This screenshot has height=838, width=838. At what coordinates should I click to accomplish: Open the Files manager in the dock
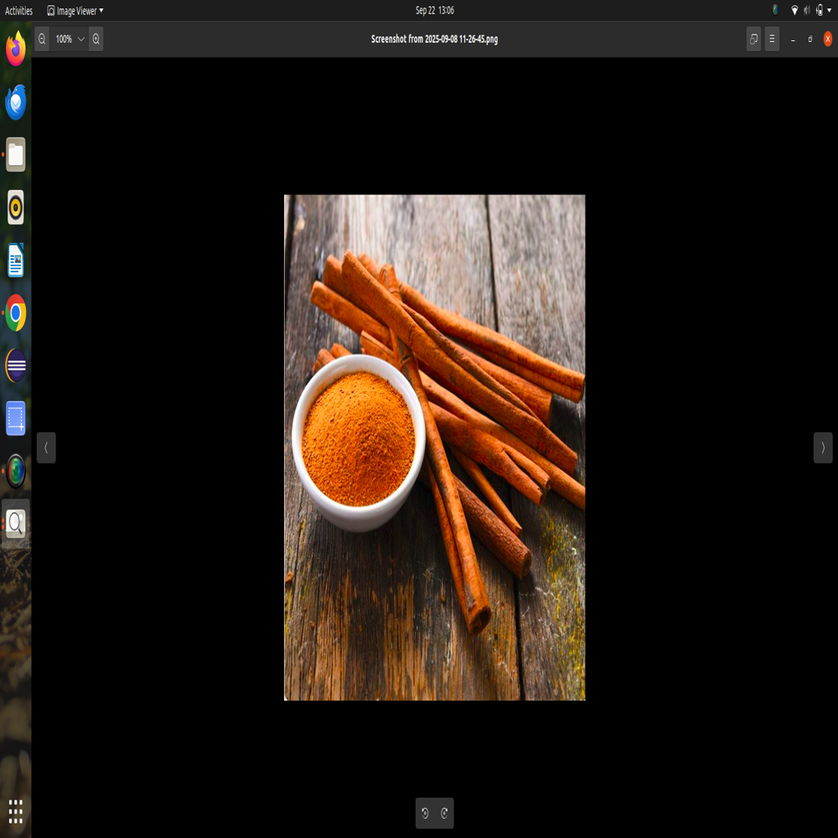pos(16,155)
